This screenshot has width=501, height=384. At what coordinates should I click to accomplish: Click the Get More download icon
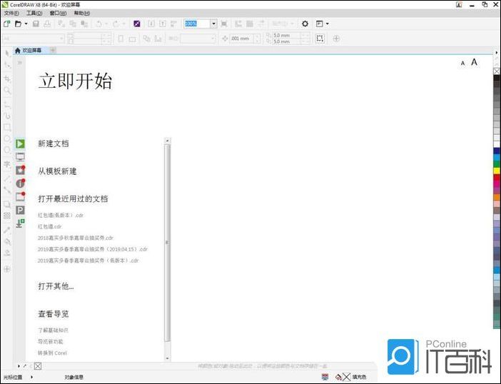click(x=20, y=223)
